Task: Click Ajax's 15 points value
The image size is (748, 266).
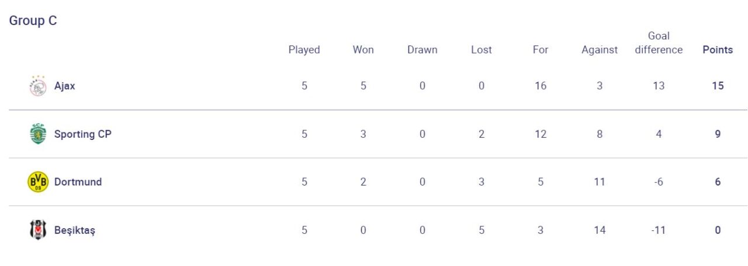Action: [x=718, y=86]
